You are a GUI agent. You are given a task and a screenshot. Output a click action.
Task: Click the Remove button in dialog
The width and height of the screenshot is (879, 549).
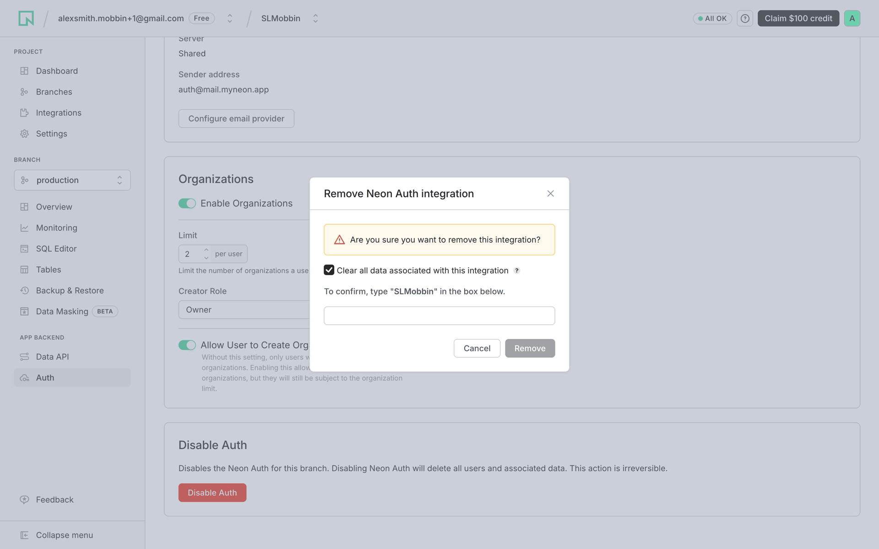[530, 348]
